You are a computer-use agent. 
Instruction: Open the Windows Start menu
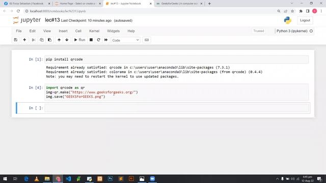tap(5, 178)
